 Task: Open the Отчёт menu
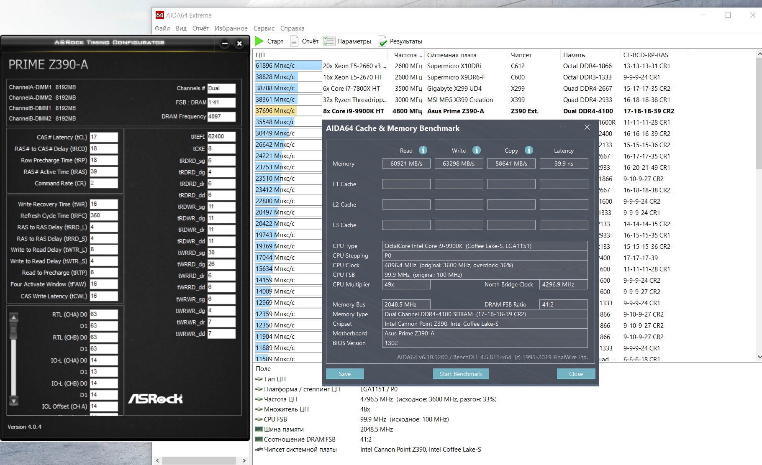(200, 28)
